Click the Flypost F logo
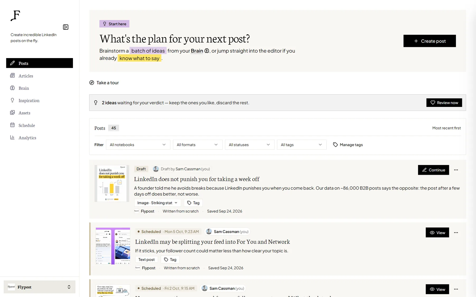This screenshot has width=476, height=297. pos(15,16)
